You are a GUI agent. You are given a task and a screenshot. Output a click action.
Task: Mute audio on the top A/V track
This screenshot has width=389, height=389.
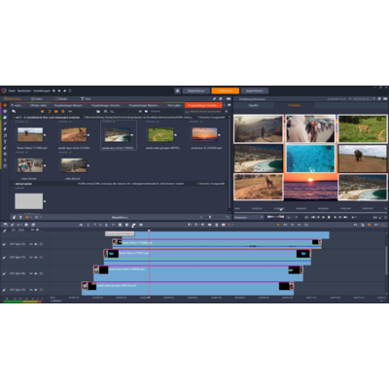tap(36, 244)
